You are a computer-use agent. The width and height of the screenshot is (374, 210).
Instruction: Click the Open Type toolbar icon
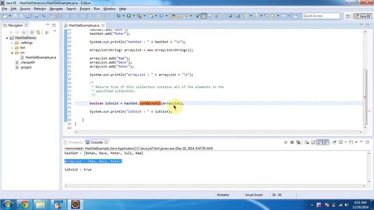point(173,16)
